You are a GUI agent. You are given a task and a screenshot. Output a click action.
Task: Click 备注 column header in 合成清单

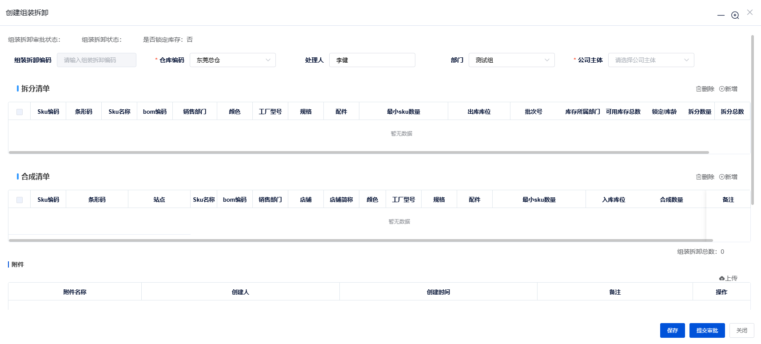pyautogui.click(x=728, y=200)
